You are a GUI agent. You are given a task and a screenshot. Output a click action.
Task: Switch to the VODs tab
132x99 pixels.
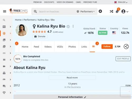click(60, 47)
